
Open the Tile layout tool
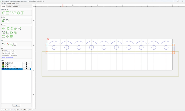12,36
